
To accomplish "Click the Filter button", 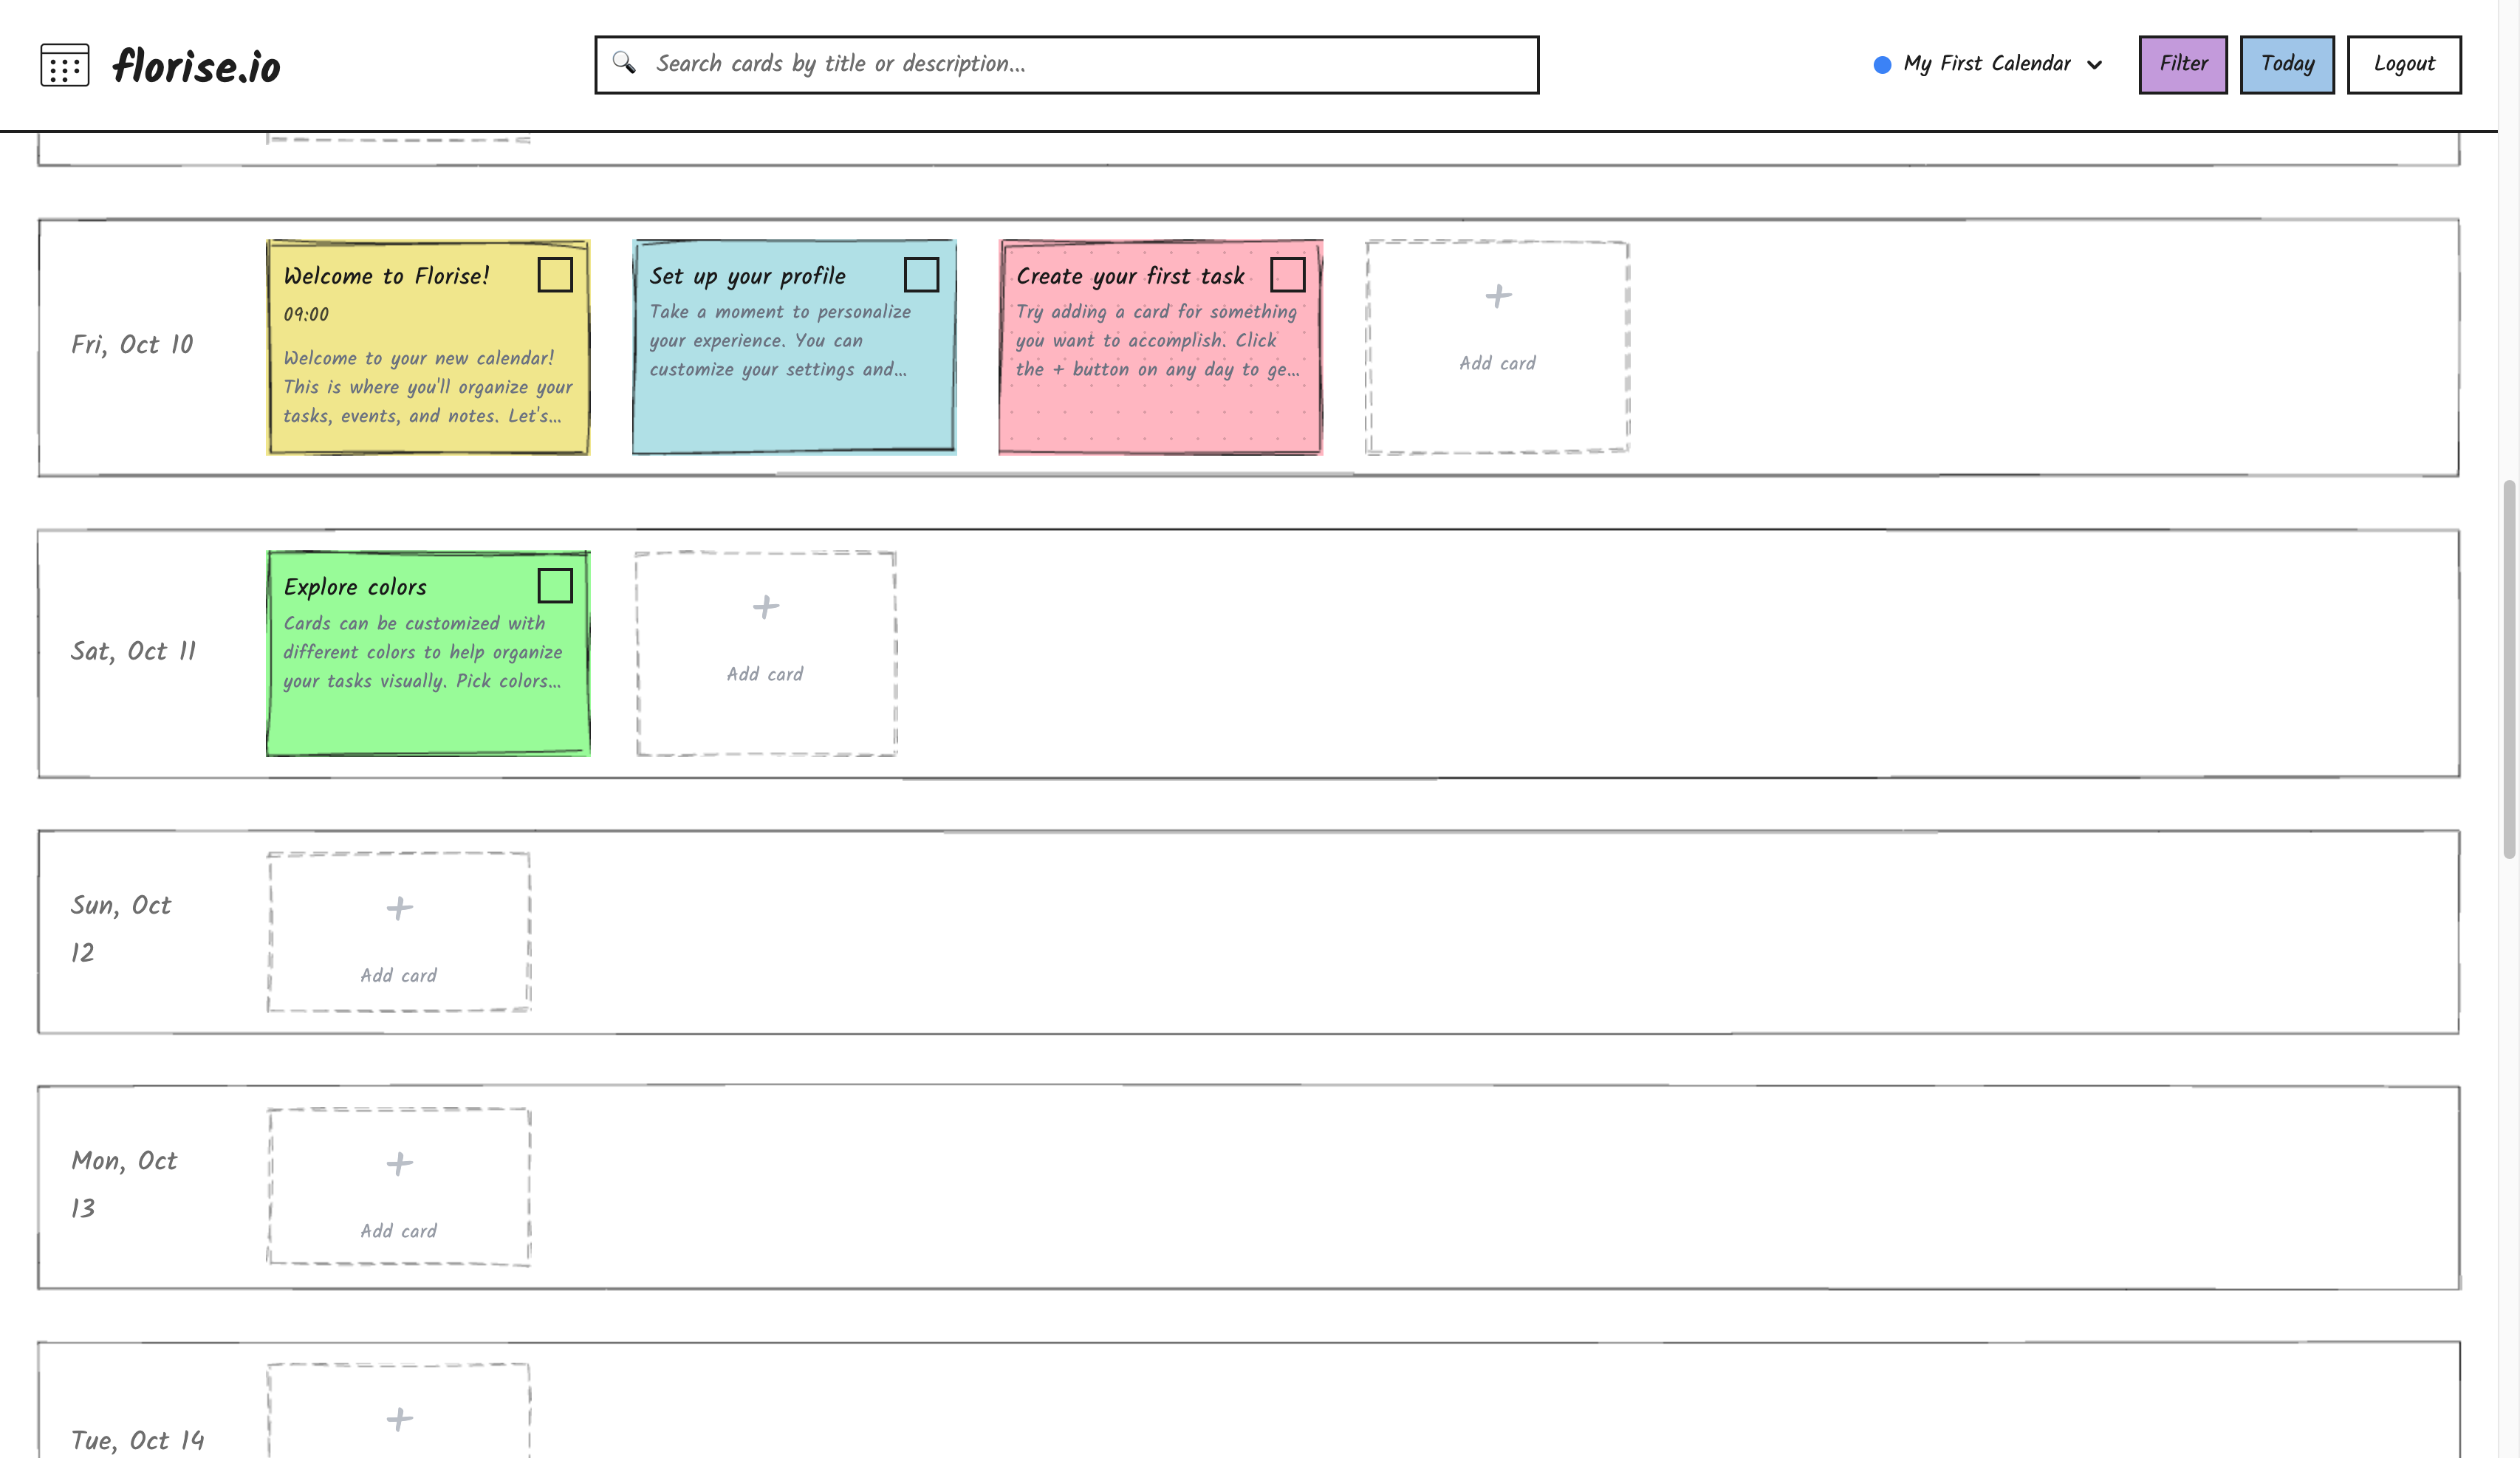I will point(2182,63).
